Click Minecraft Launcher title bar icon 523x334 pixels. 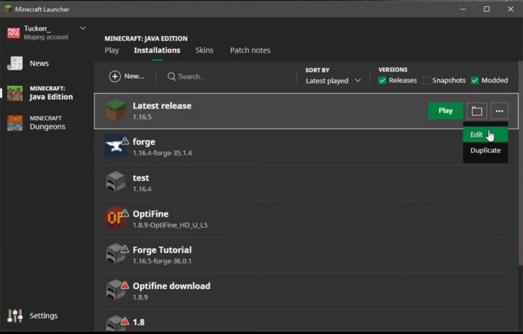pos(8,9)
